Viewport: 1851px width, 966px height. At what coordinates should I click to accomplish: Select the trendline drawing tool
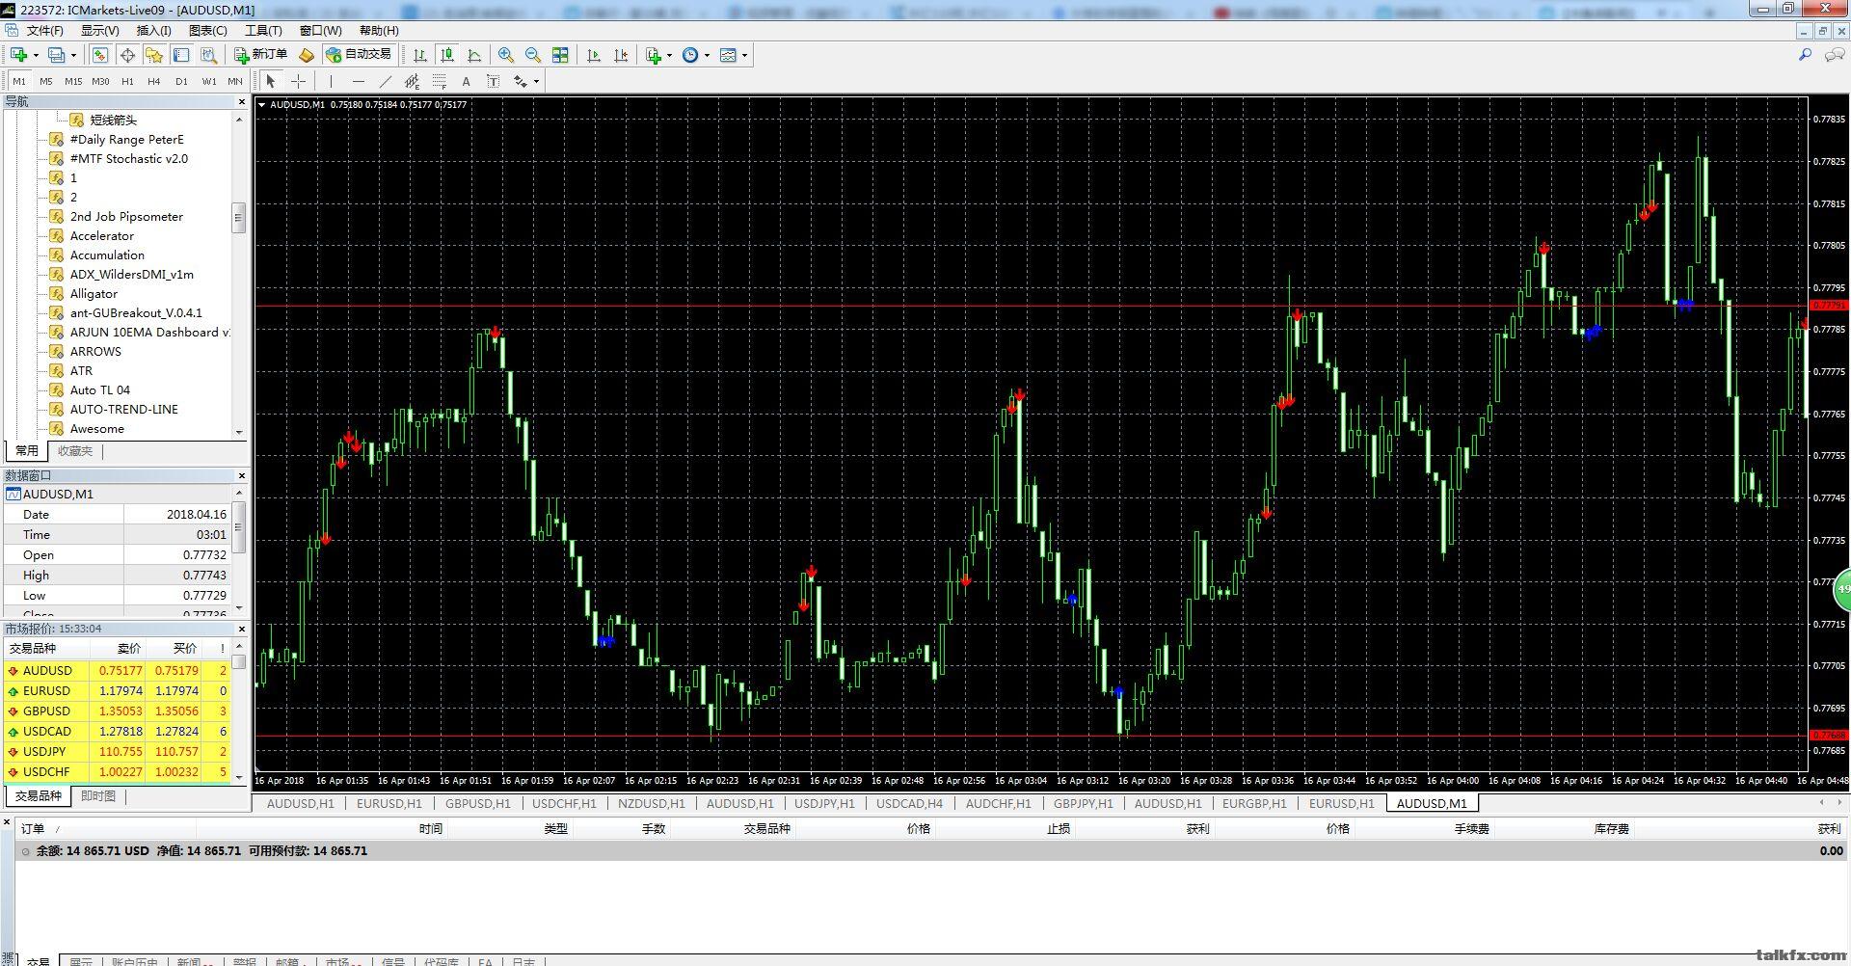[x=386, y=81]
